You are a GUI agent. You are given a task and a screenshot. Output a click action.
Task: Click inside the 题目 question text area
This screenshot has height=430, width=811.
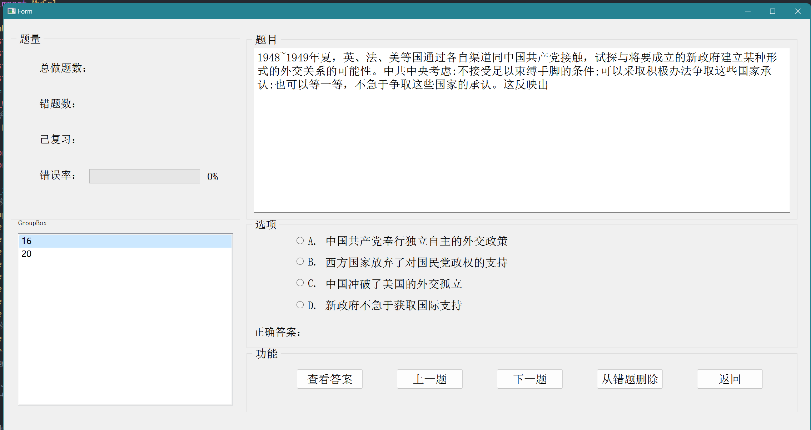(x=522, y=143)
